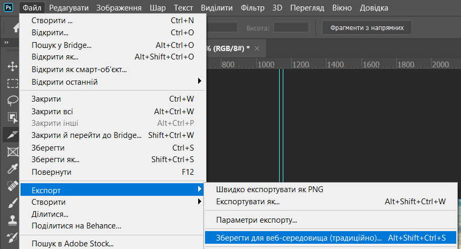This screenshot has width=461, height=249.
Task: Choose Параметри експорту…
Action: [331, 220]
